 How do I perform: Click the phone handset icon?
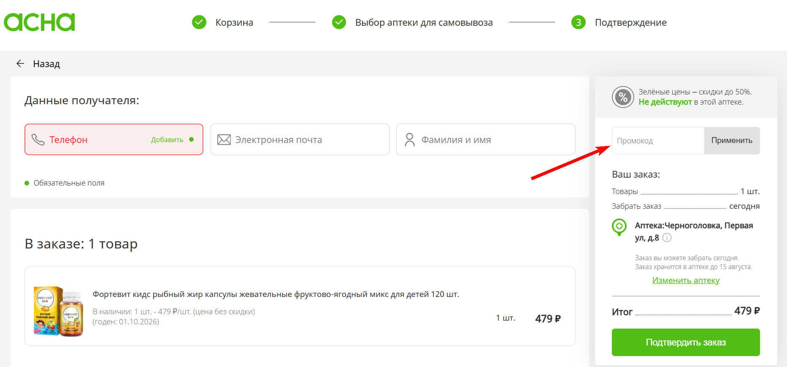point(38,140)
